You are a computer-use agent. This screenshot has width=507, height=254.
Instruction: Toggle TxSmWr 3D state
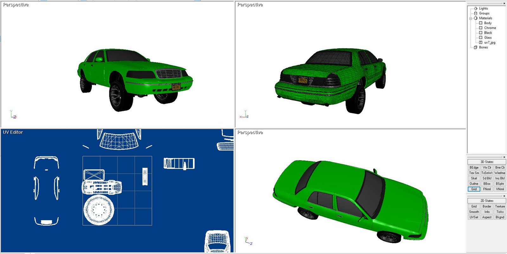click(x=487, y=173)
